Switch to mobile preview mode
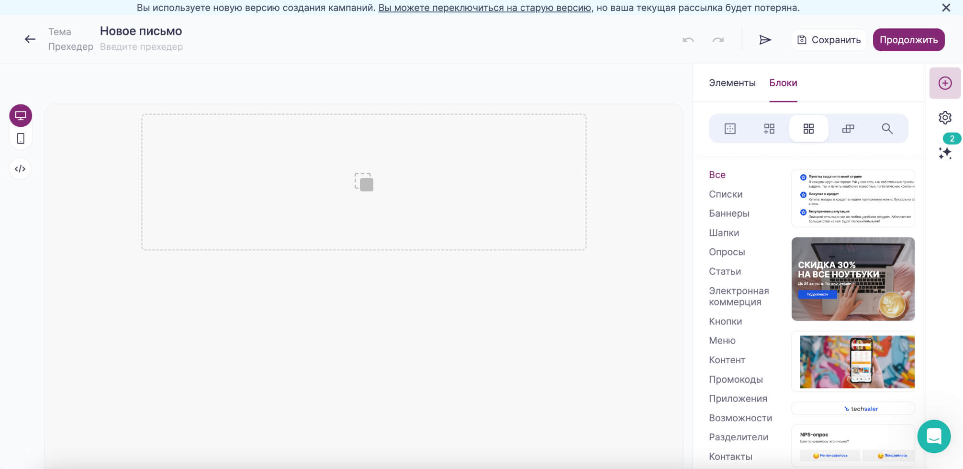This screenshot has width=963, height=469. pos(20,139)
